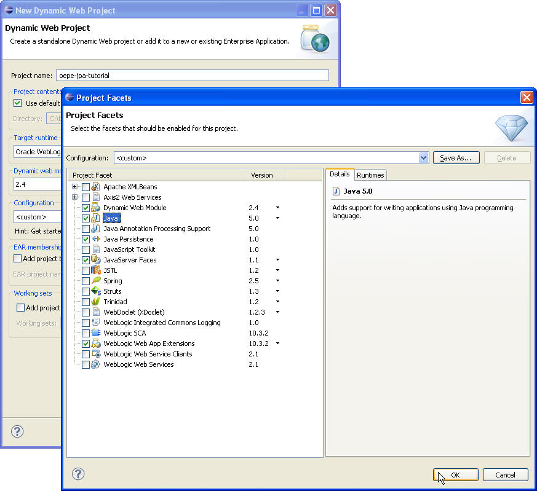Viewport: 537px width, 491px height.
Task: Click the Delete configuration button
Action: pyautogui.click(x=507, y=158)
